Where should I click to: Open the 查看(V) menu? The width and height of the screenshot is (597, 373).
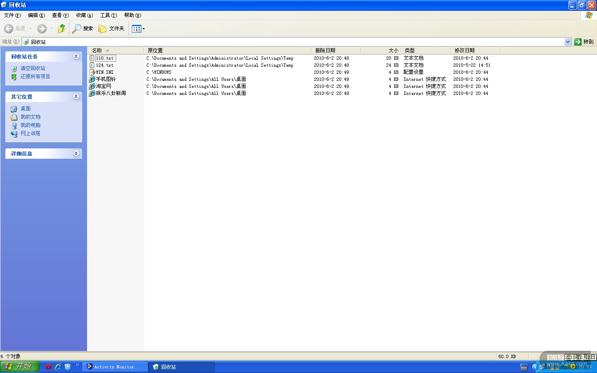pyautogui.click(x=61, y=15)
